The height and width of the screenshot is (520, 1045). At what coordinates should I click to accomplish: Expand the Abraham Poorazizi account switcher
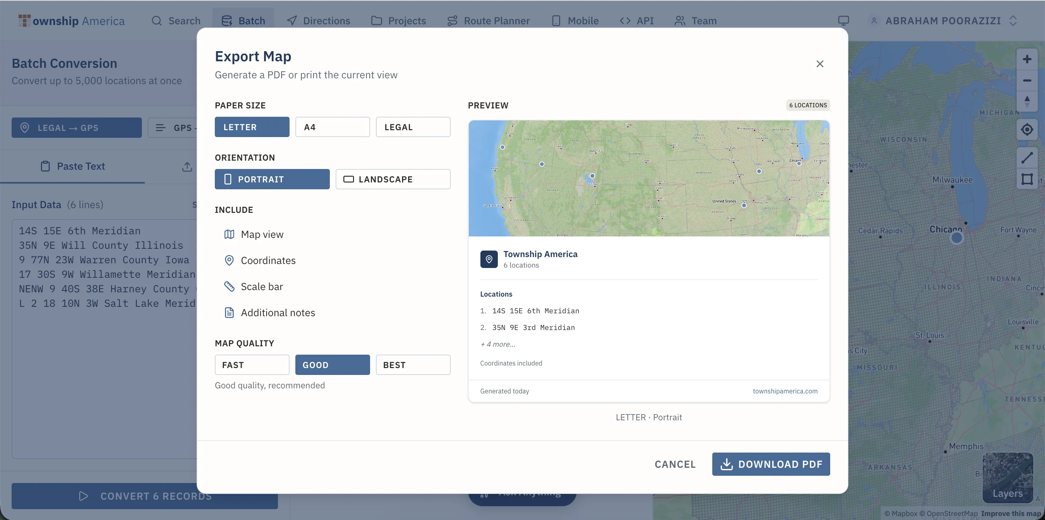[x=943, y=21]
